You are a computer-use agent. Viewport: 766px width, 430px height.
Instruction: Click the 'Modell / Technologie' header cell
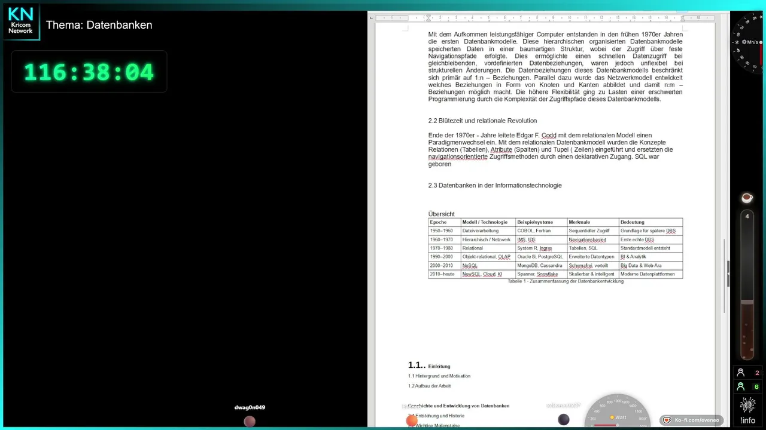[488, 222]
